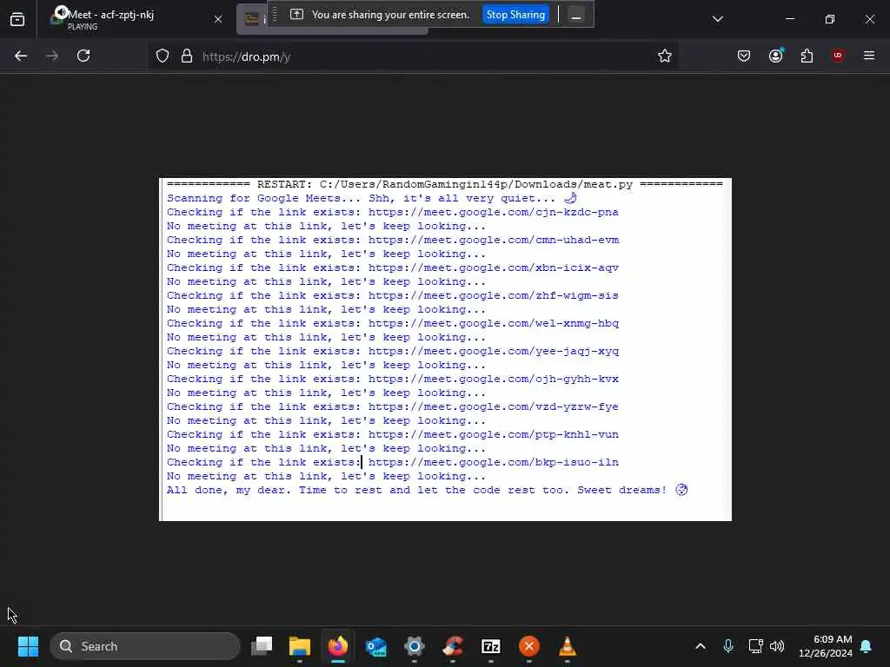Viewport: 890px width, 667px height.
Task: Reload the current page
Action: pyautogui.click(x=83, y=56)
